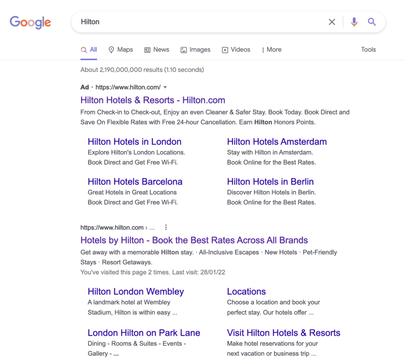Open the three-dot menu beside hilton.com result
Viewport: 404px width, 361px height.
(166, 227)
